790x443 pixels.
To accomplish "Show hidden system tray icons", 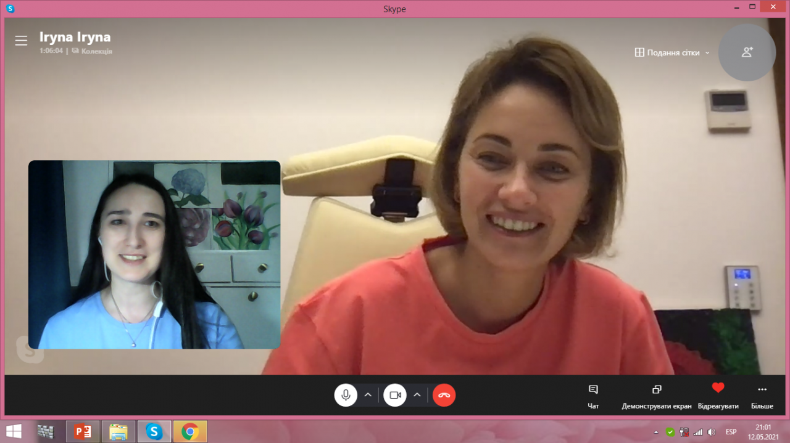I will [655, 432].
